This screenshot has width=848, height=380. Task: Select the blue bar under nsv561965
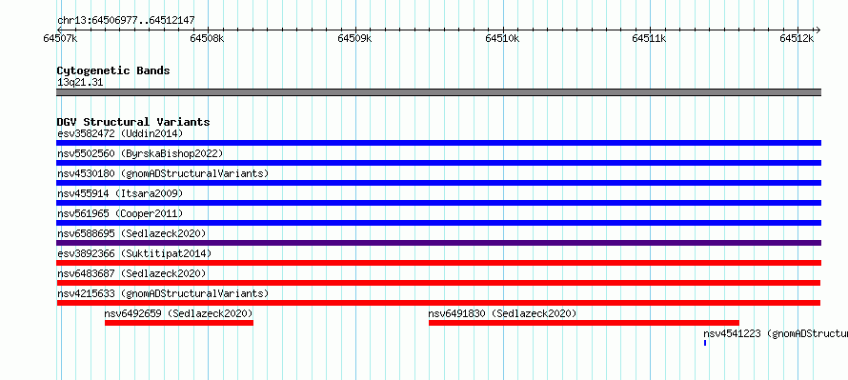click(x=438, y=223)
